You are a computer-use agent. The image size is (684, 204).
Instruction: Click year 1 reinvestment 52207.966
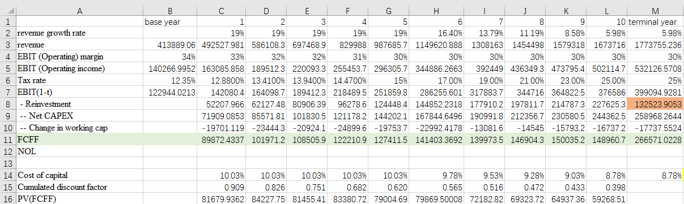pos(222,104)
